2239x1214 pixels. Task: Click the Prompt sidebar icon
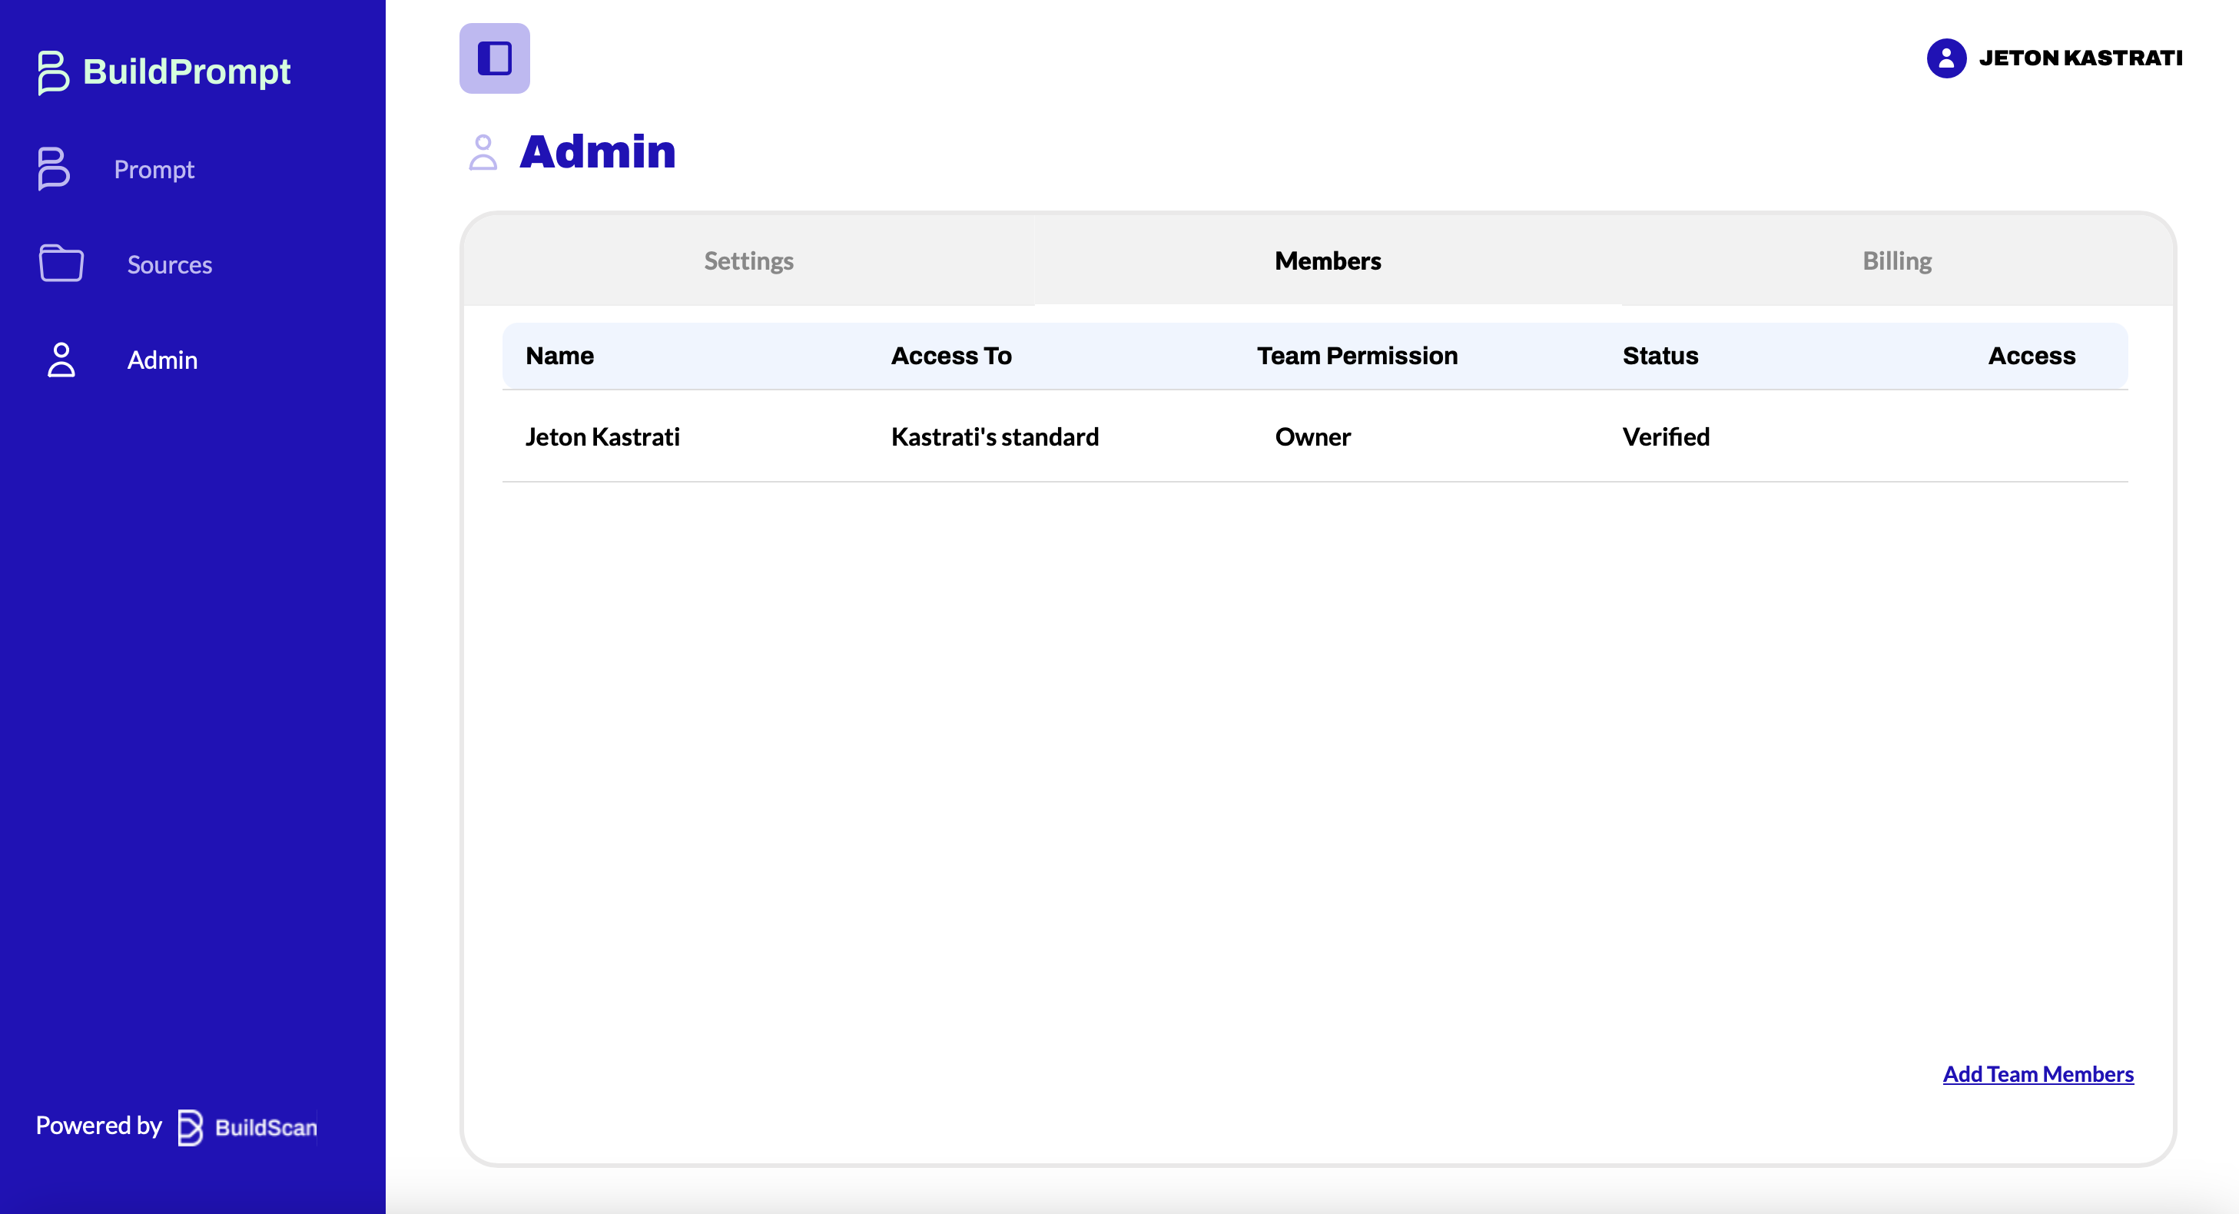(x=53, y=168)
